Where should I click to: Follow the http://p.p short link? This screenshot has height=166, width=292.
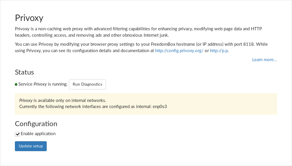click(219, 50)
